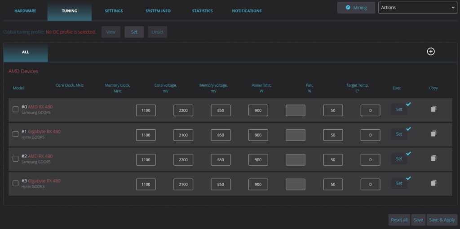This screenshot has width=460, height=229.
Task: Go to the System Info tab
Action: pyautogui.click(x=158, y=11)
